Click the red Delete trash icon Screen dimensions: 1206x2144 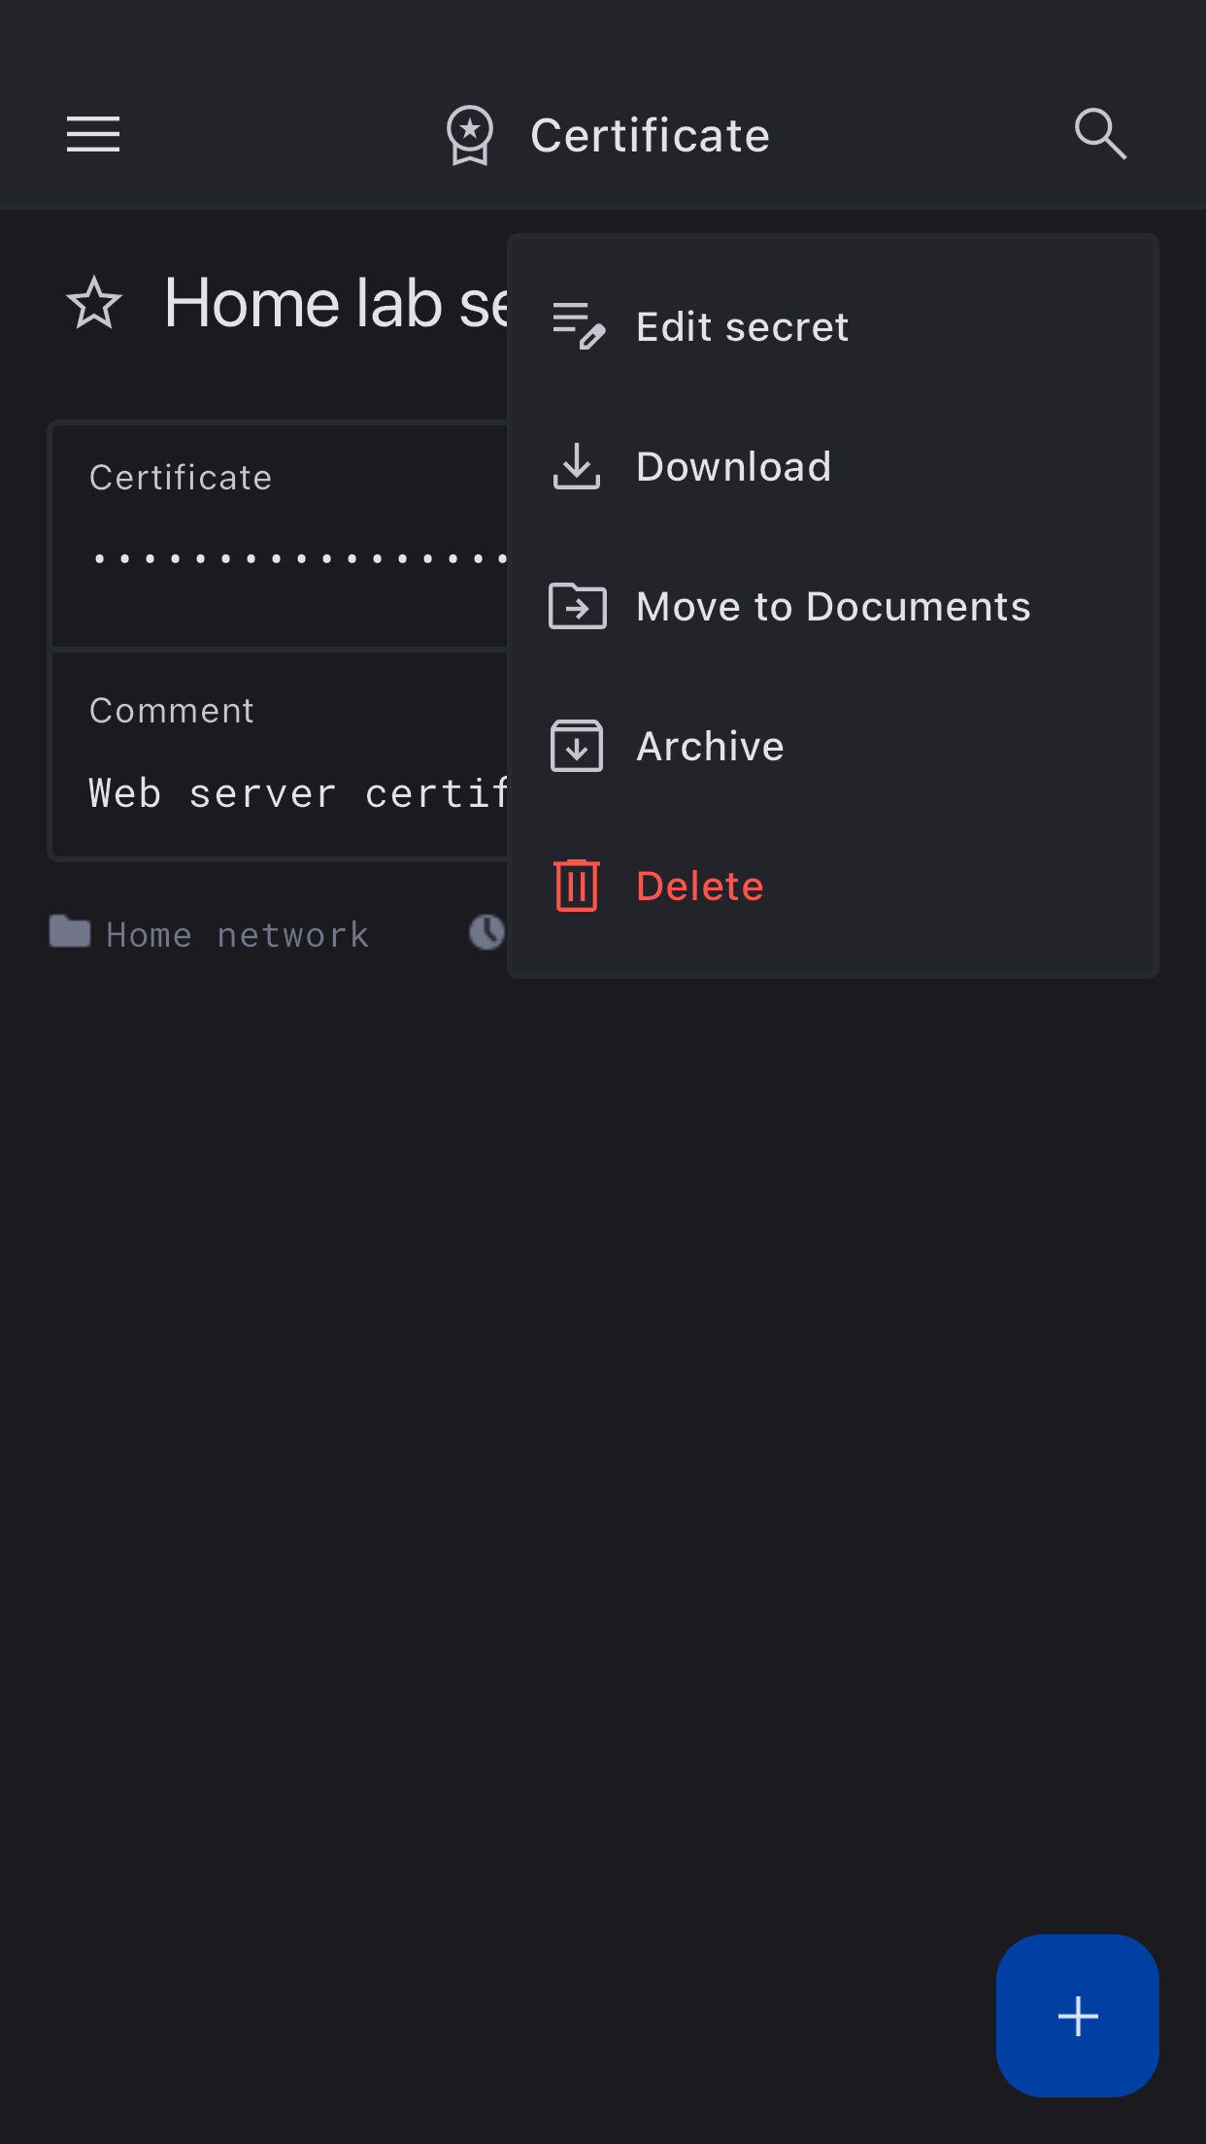pos(577,886)
